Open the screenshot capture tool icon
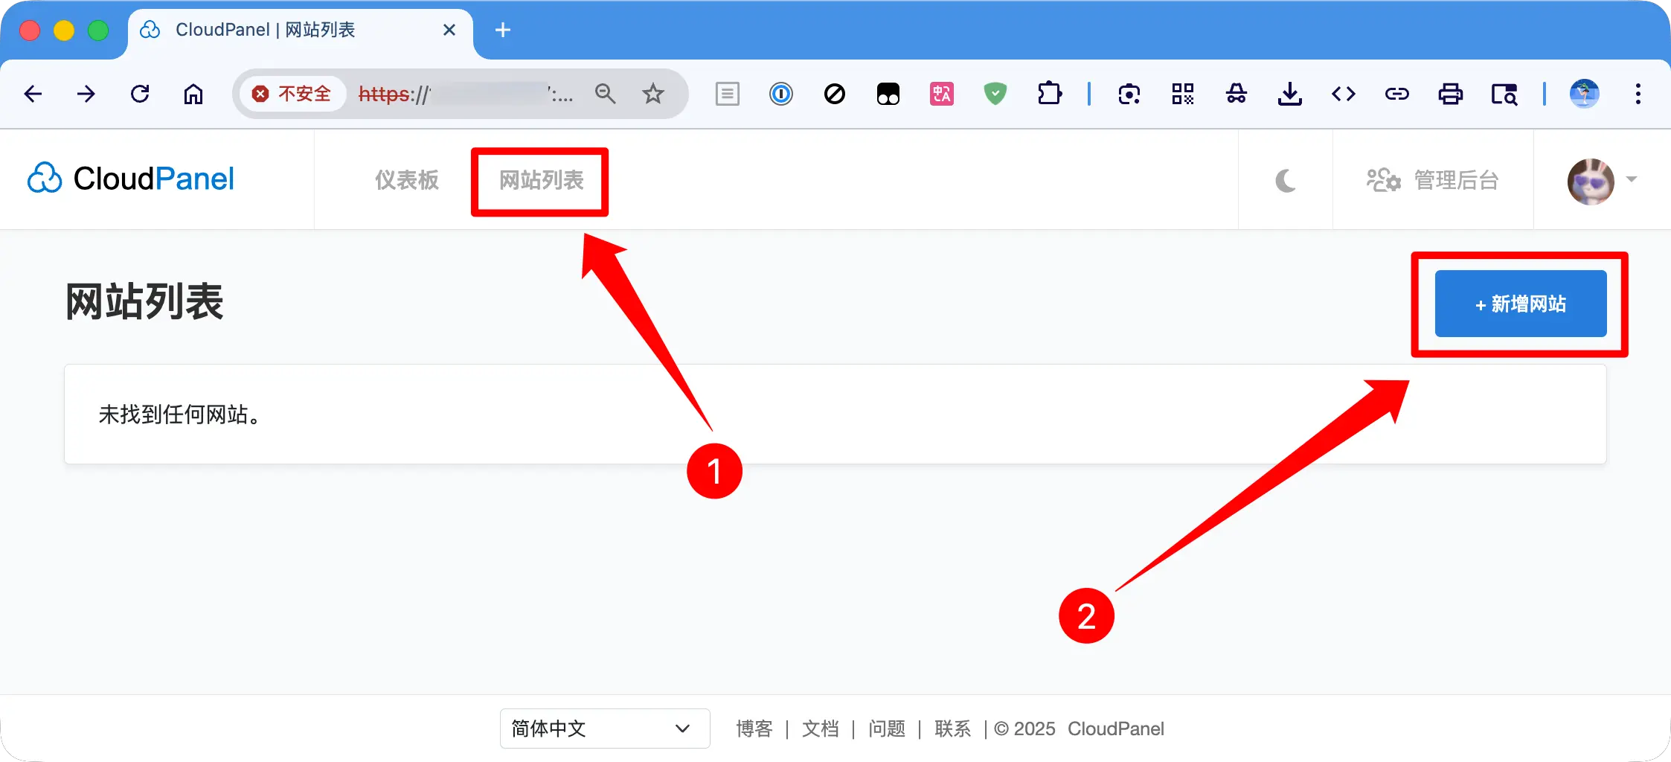 (1129, 94)
